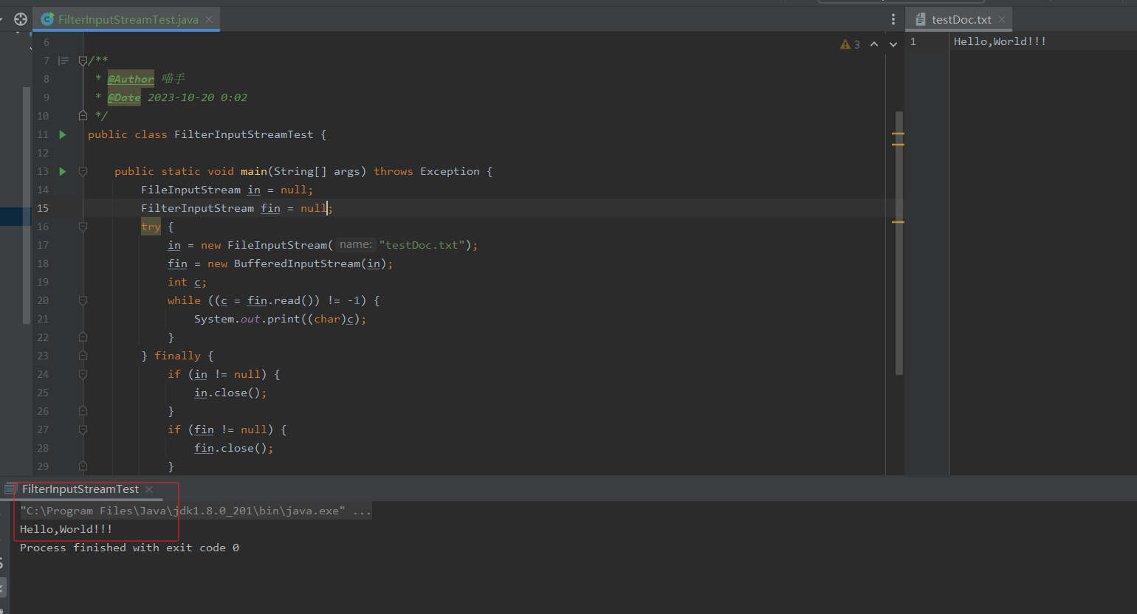Click 'Hello,World!!!' text in testDoc.txt editor
The image size is (1137, 614).
[1000, 41]
